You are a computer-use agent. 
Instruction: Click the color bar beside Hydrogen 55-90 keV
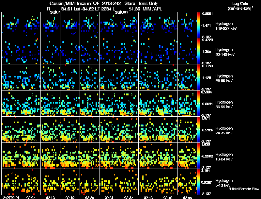[x=198, y=77]
